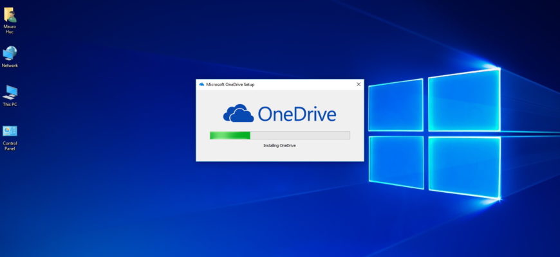Click the large OneDrive logo in dialog

coord(279,113)
